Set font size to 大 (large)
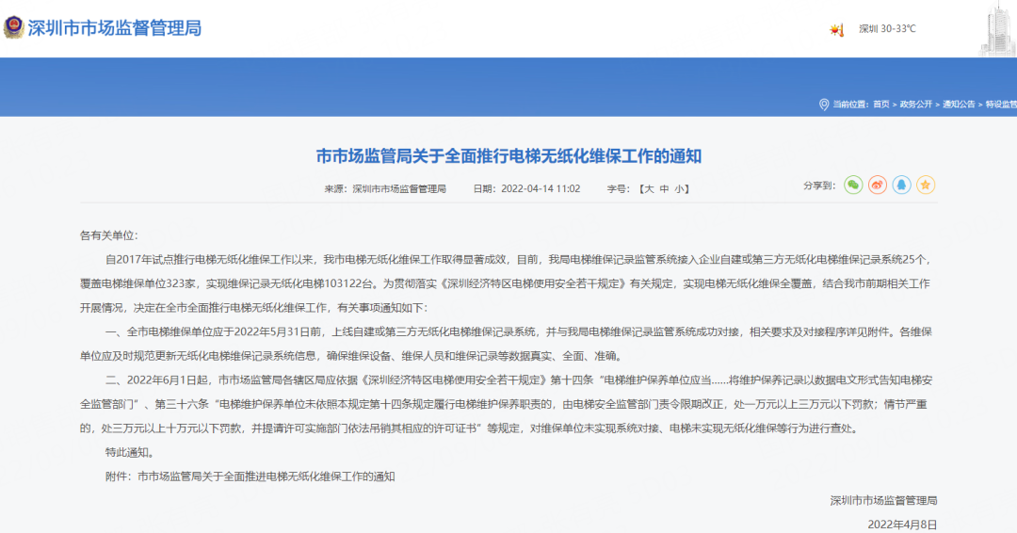1017x533 pixels. pyautogui.click(x=647, y=189)
